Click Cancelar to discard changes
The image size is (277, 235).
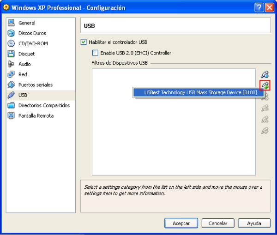click(x=218, y=223)
